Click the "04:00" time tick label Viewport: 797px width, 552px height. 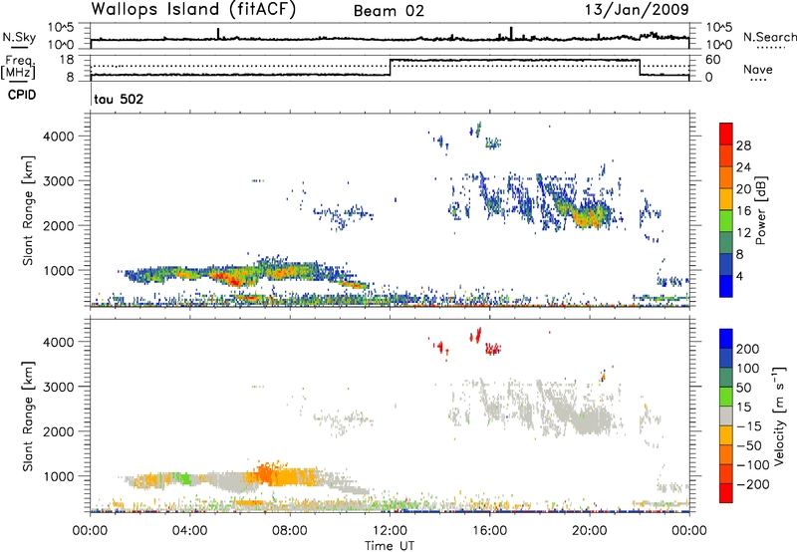[x=189, y=531]
